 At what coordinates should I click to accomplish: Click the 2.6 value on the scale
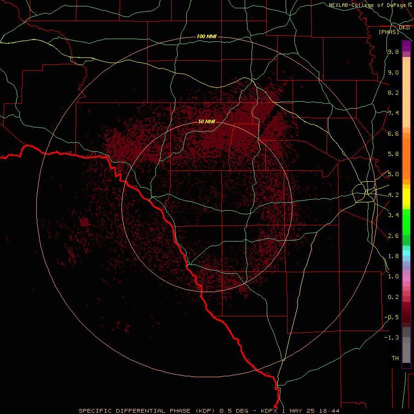393,236
